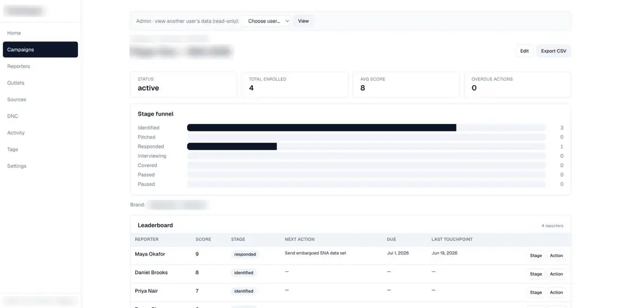This screenshot has height=308, width=620.
Task: Click Stage button for Maya Okafor
Action: (x=536, y=256)
